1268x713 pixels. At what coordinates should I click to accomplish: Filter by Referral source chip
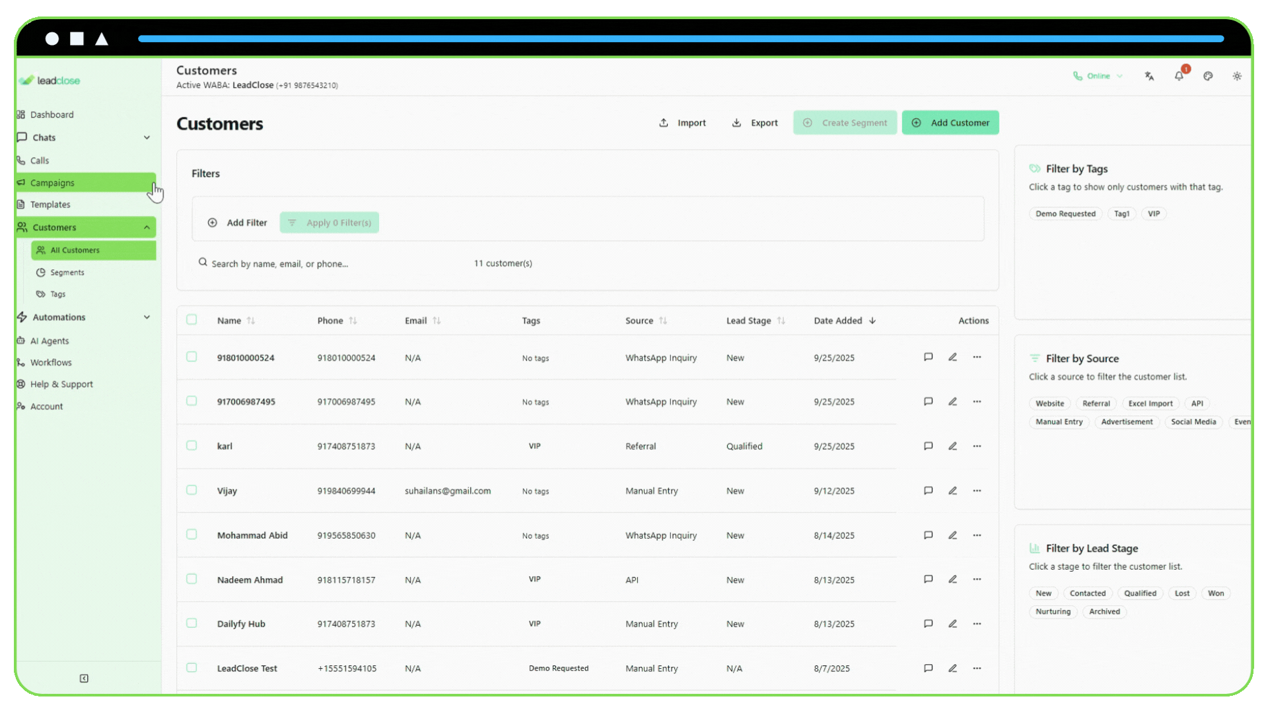[x=1096, y=403]
